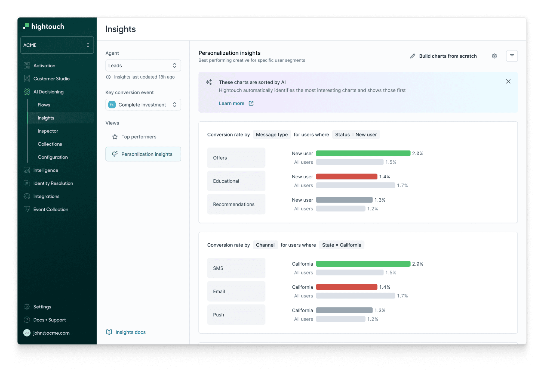Click the Integrations sidebar item
Image resolution: width=544 pixels, height=370 pixels.
coord(46,196)
